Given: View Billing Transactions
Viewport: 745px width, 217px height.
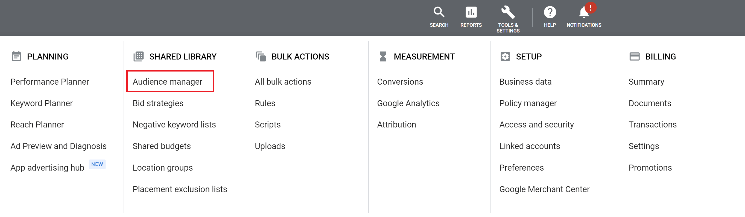Looking at the screenshot, I should 652,125.
